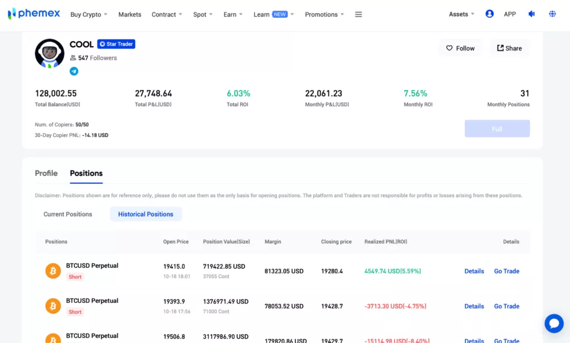The width and height of the screenshot is (570, 343).
Task: Follow the COOL trader
Action: click(460, 48)
